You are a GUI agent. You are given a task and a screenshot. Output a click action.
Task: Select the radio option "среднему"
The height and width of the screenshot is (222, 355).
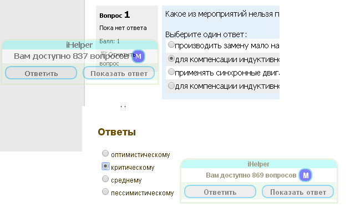[x=105, y=179]
